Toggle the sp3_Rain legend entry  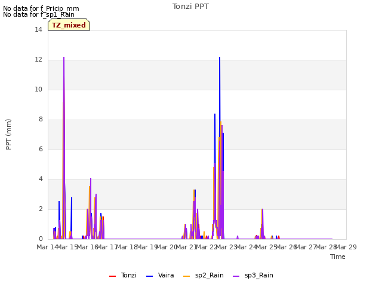[252, 275]
